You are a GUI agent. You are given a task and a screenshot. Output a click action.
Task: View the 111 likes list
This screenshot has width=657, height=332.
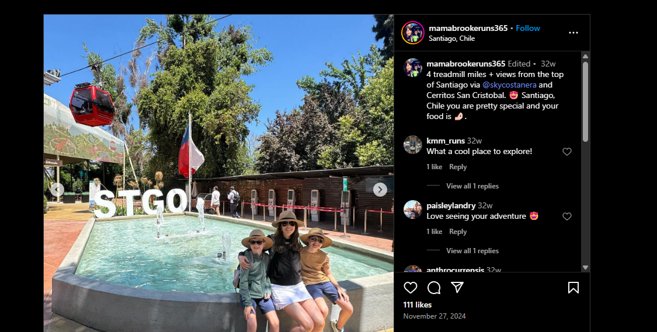pos(418,305)
